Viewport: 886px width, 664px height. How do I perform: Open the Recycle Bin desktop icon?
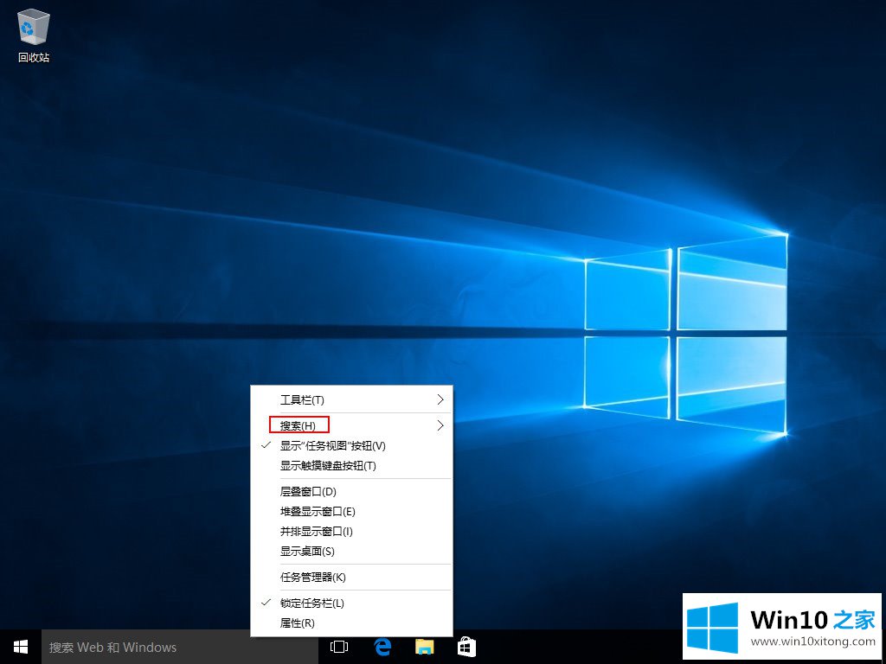pos(34,35)
